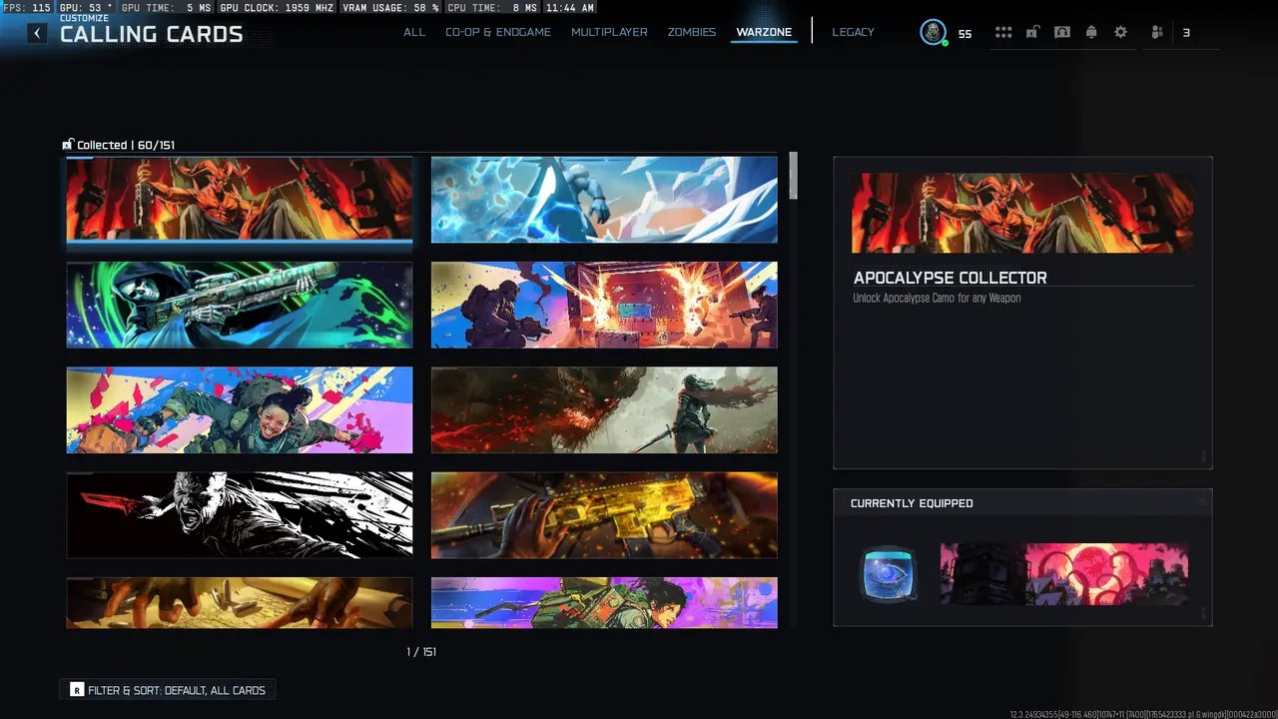The width and height of the screenshot is (1278, 719).
Task: Open Filter & Sort: Default, All Cards
Action: tap(168, 690)
